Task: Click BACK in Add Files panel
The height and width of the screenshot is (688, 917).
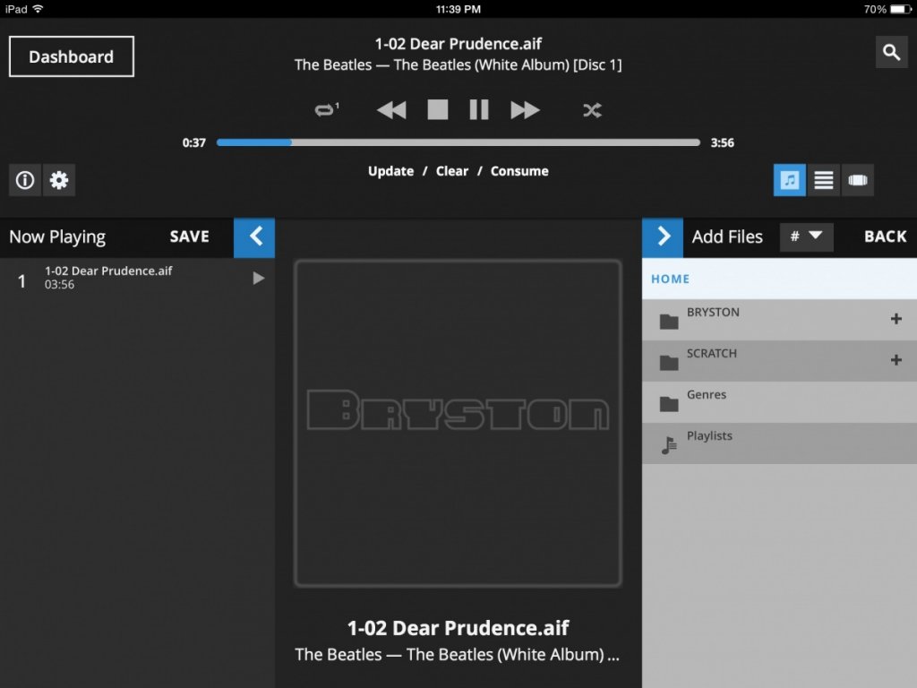Action: click(886, 236)
